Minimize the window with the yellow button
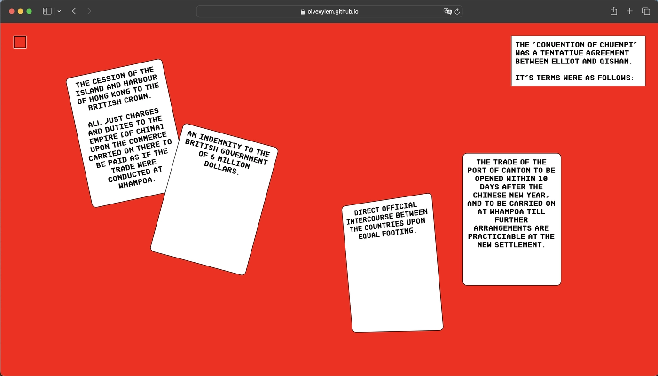 click(x=20, y=11)
